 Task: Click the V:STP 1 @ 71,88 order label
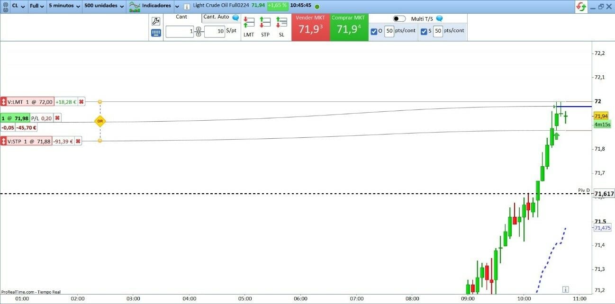[29, 141]
